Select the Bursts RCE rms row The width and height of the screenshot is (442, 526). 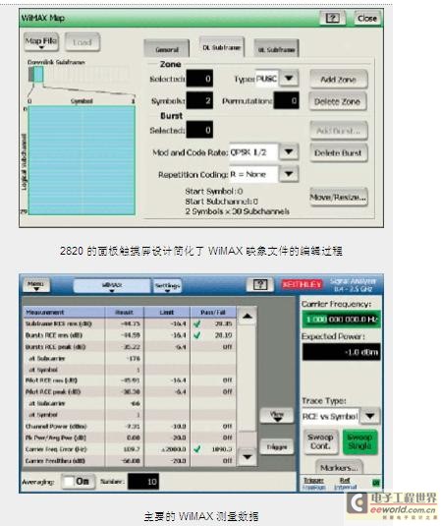point(130,335)
